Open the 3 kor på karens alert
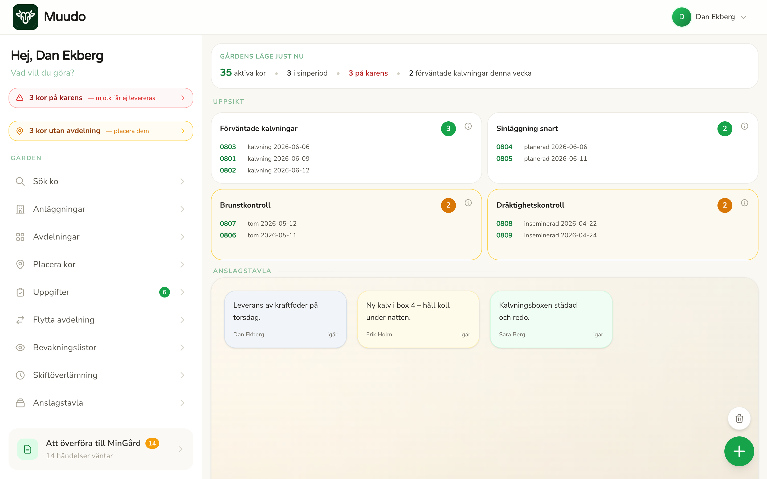The height and width of the screenshot is (479, 767). [x=101, y=98]
